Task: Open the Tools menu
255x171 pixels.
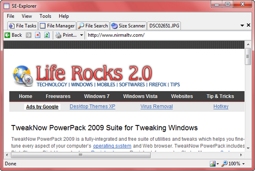Action: pyautogui.click(x=46, y=16)
